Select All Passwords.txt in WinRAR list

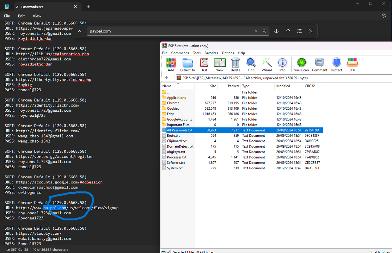click(x=242, y=130)
